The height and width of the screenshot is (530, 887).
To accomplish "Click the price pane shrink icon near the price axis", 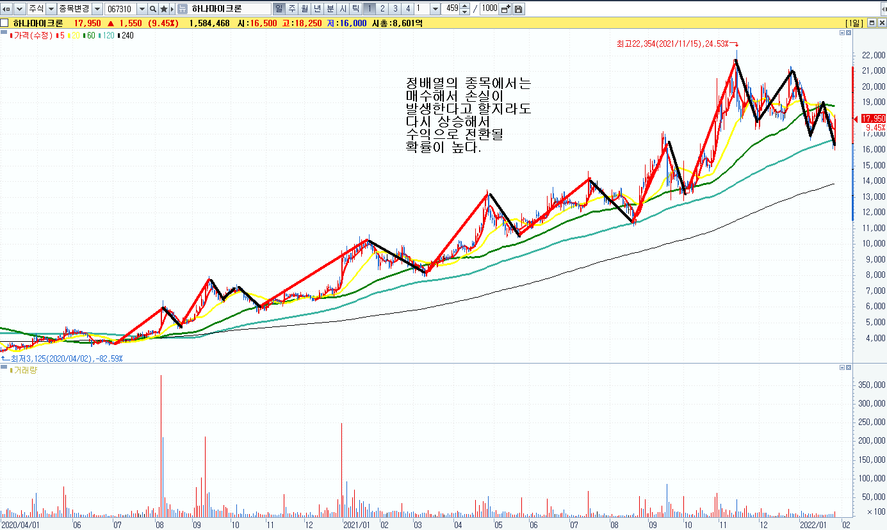I will point(841,34).
